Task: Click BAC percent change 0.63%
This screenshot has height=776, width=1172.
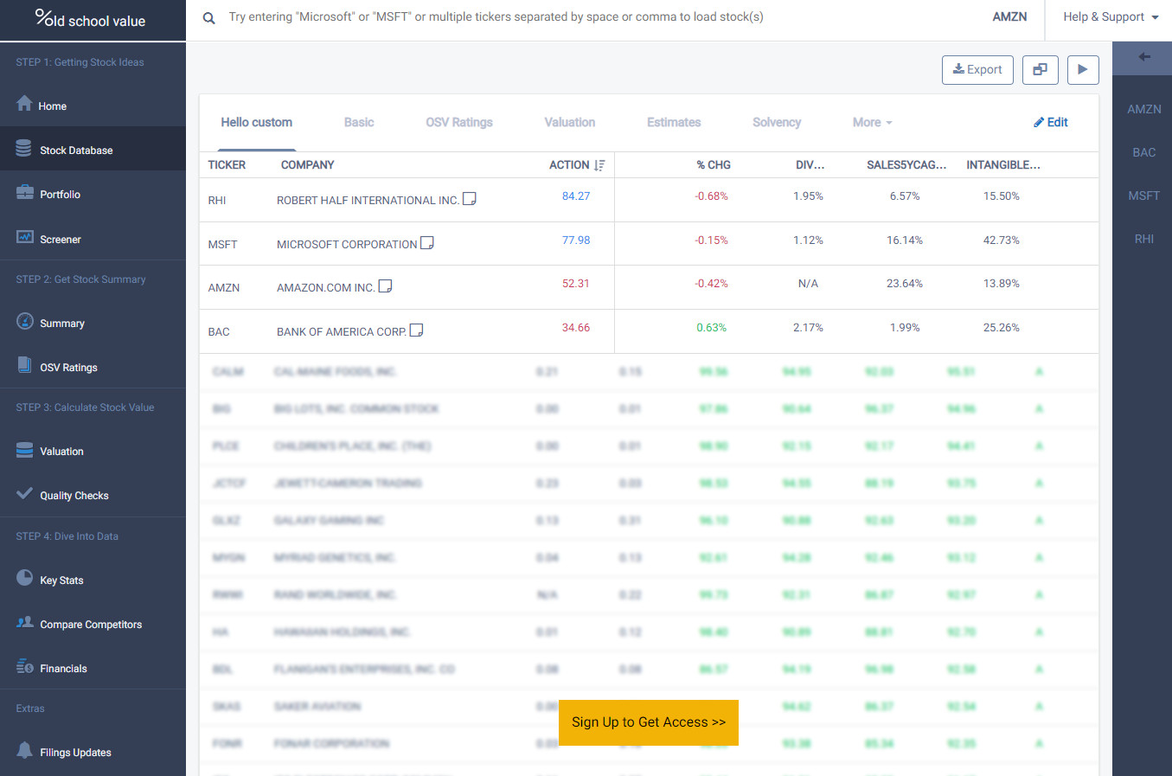Action: [x=712, y=328]
